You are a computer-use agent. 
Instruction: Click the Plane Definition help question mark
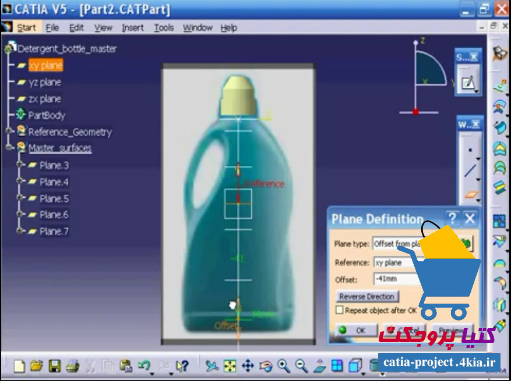(x=452, y=218)
